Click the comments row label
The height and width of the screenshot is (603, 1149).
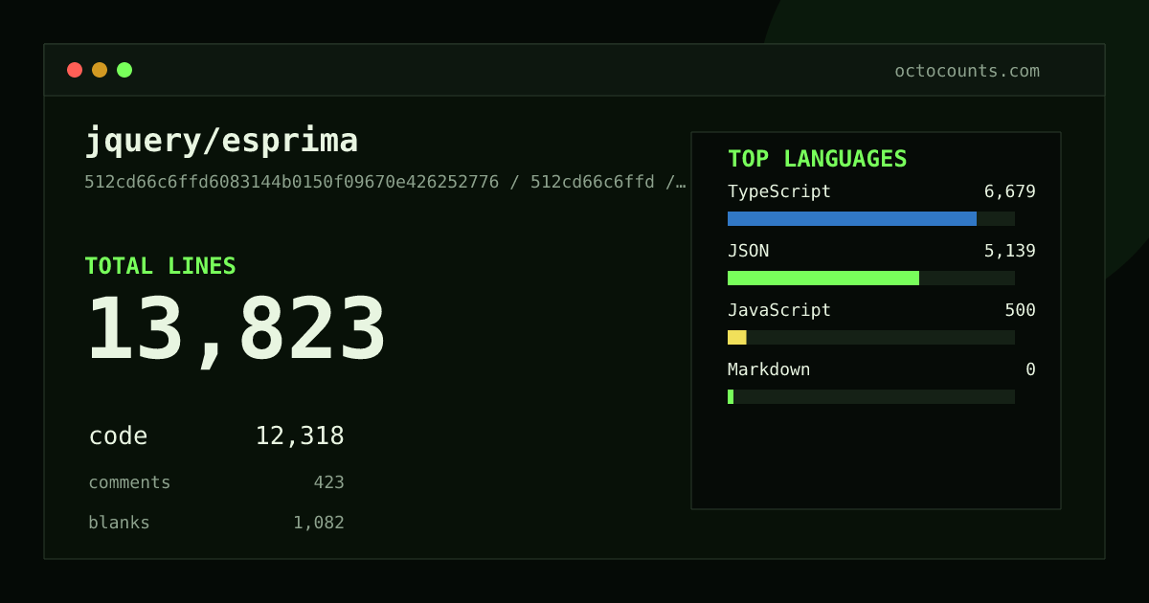129,482
